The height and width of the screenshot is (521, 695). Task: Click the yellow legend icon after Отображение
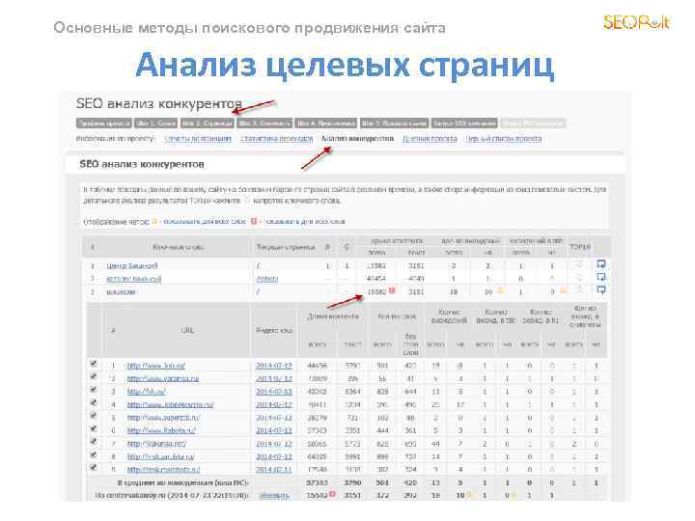154,221
